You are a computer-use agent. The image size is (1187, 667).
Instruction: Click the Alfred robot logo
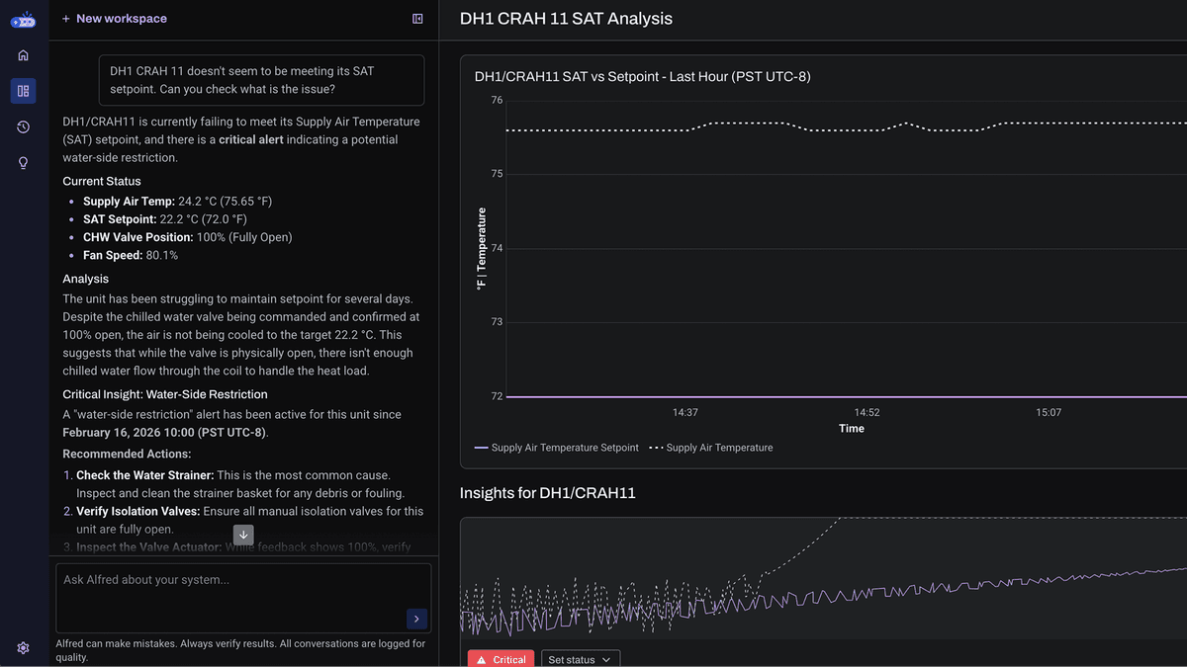coord(23,20)
